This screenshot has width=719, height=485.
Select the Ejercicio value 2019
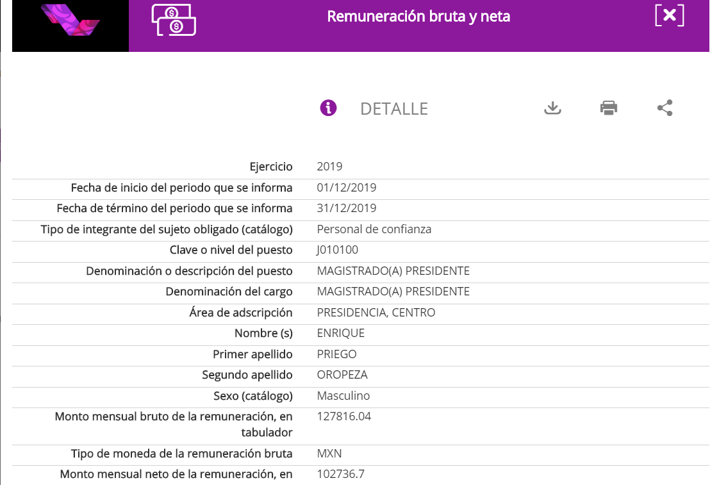[329, 167]
